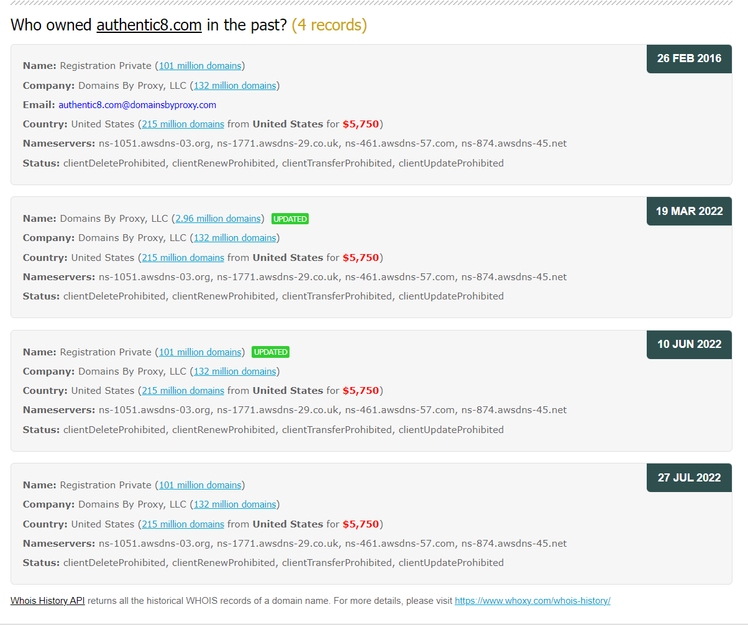Screen dimensions: 748x625
Task: Click the UPDATED badge on the 19 MAR 2022 record
Action: [290, 219]
